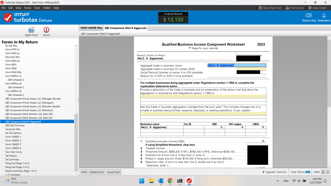Select the TurboTax taskbar icon
331x186 pixels.
pos(189,181)
